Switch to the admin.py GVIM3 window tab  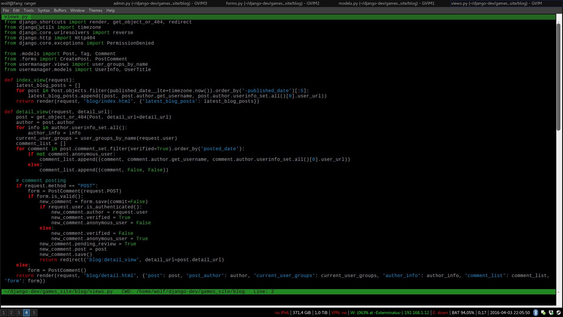point(160,3)
